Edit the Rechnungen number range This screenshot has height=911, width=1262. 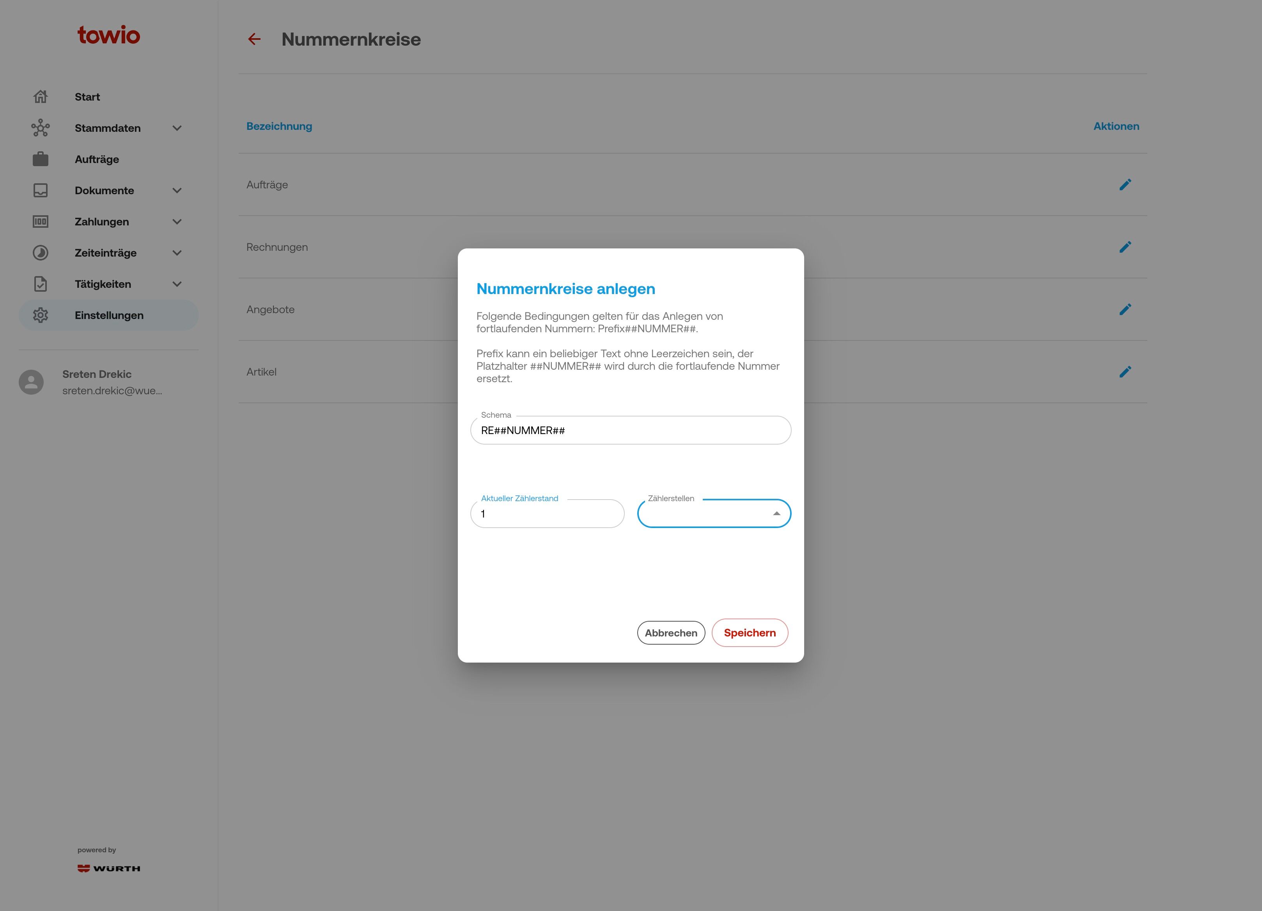coord(1125,247)
